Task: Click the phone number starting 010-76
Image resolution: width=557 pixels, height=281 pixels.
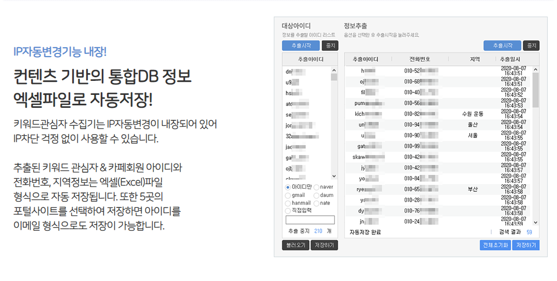Action: pyautogui.click(x=421, y=211)
